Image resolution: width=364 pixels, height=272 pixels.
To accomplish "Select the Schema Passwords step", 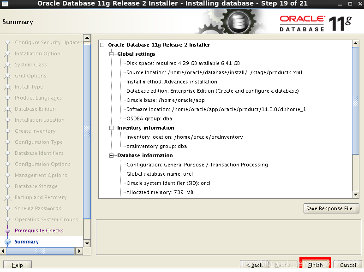I will [x=38, y=208].
